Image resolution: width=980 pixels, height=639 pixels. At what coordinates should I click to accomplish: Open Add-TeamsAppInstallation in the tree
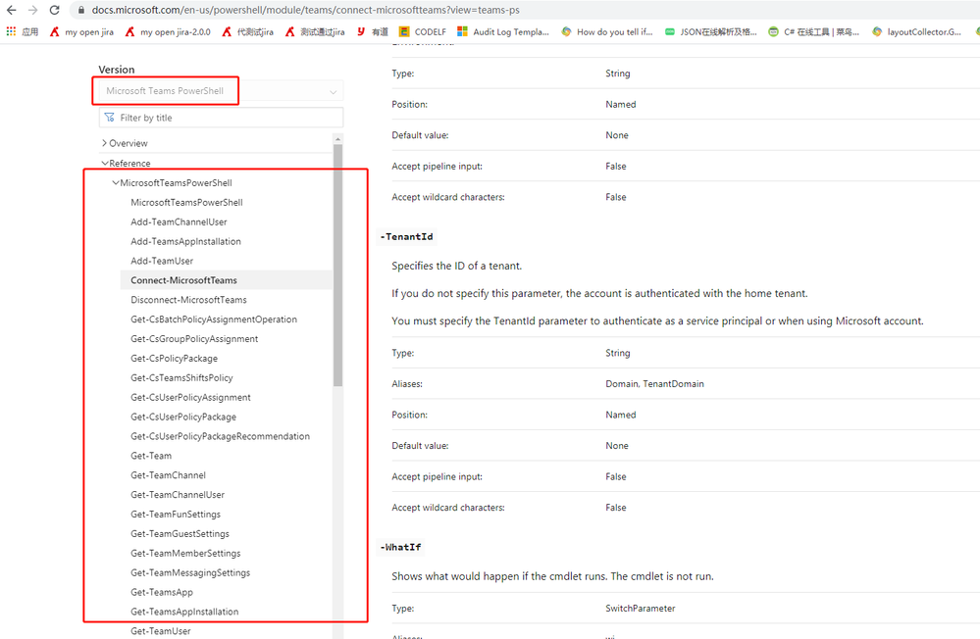[x=185, y=241]
